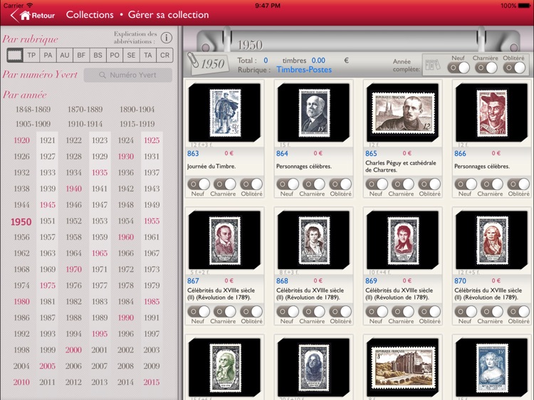Click the Timbres-Postes rubrique link
The width and height of the screenshot is (534, 400).
point(304,70)
